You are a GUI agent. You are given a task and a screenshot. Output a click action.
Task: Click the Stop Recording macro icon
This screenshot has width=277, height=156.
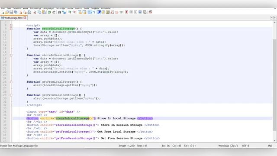tap(131, 12)
